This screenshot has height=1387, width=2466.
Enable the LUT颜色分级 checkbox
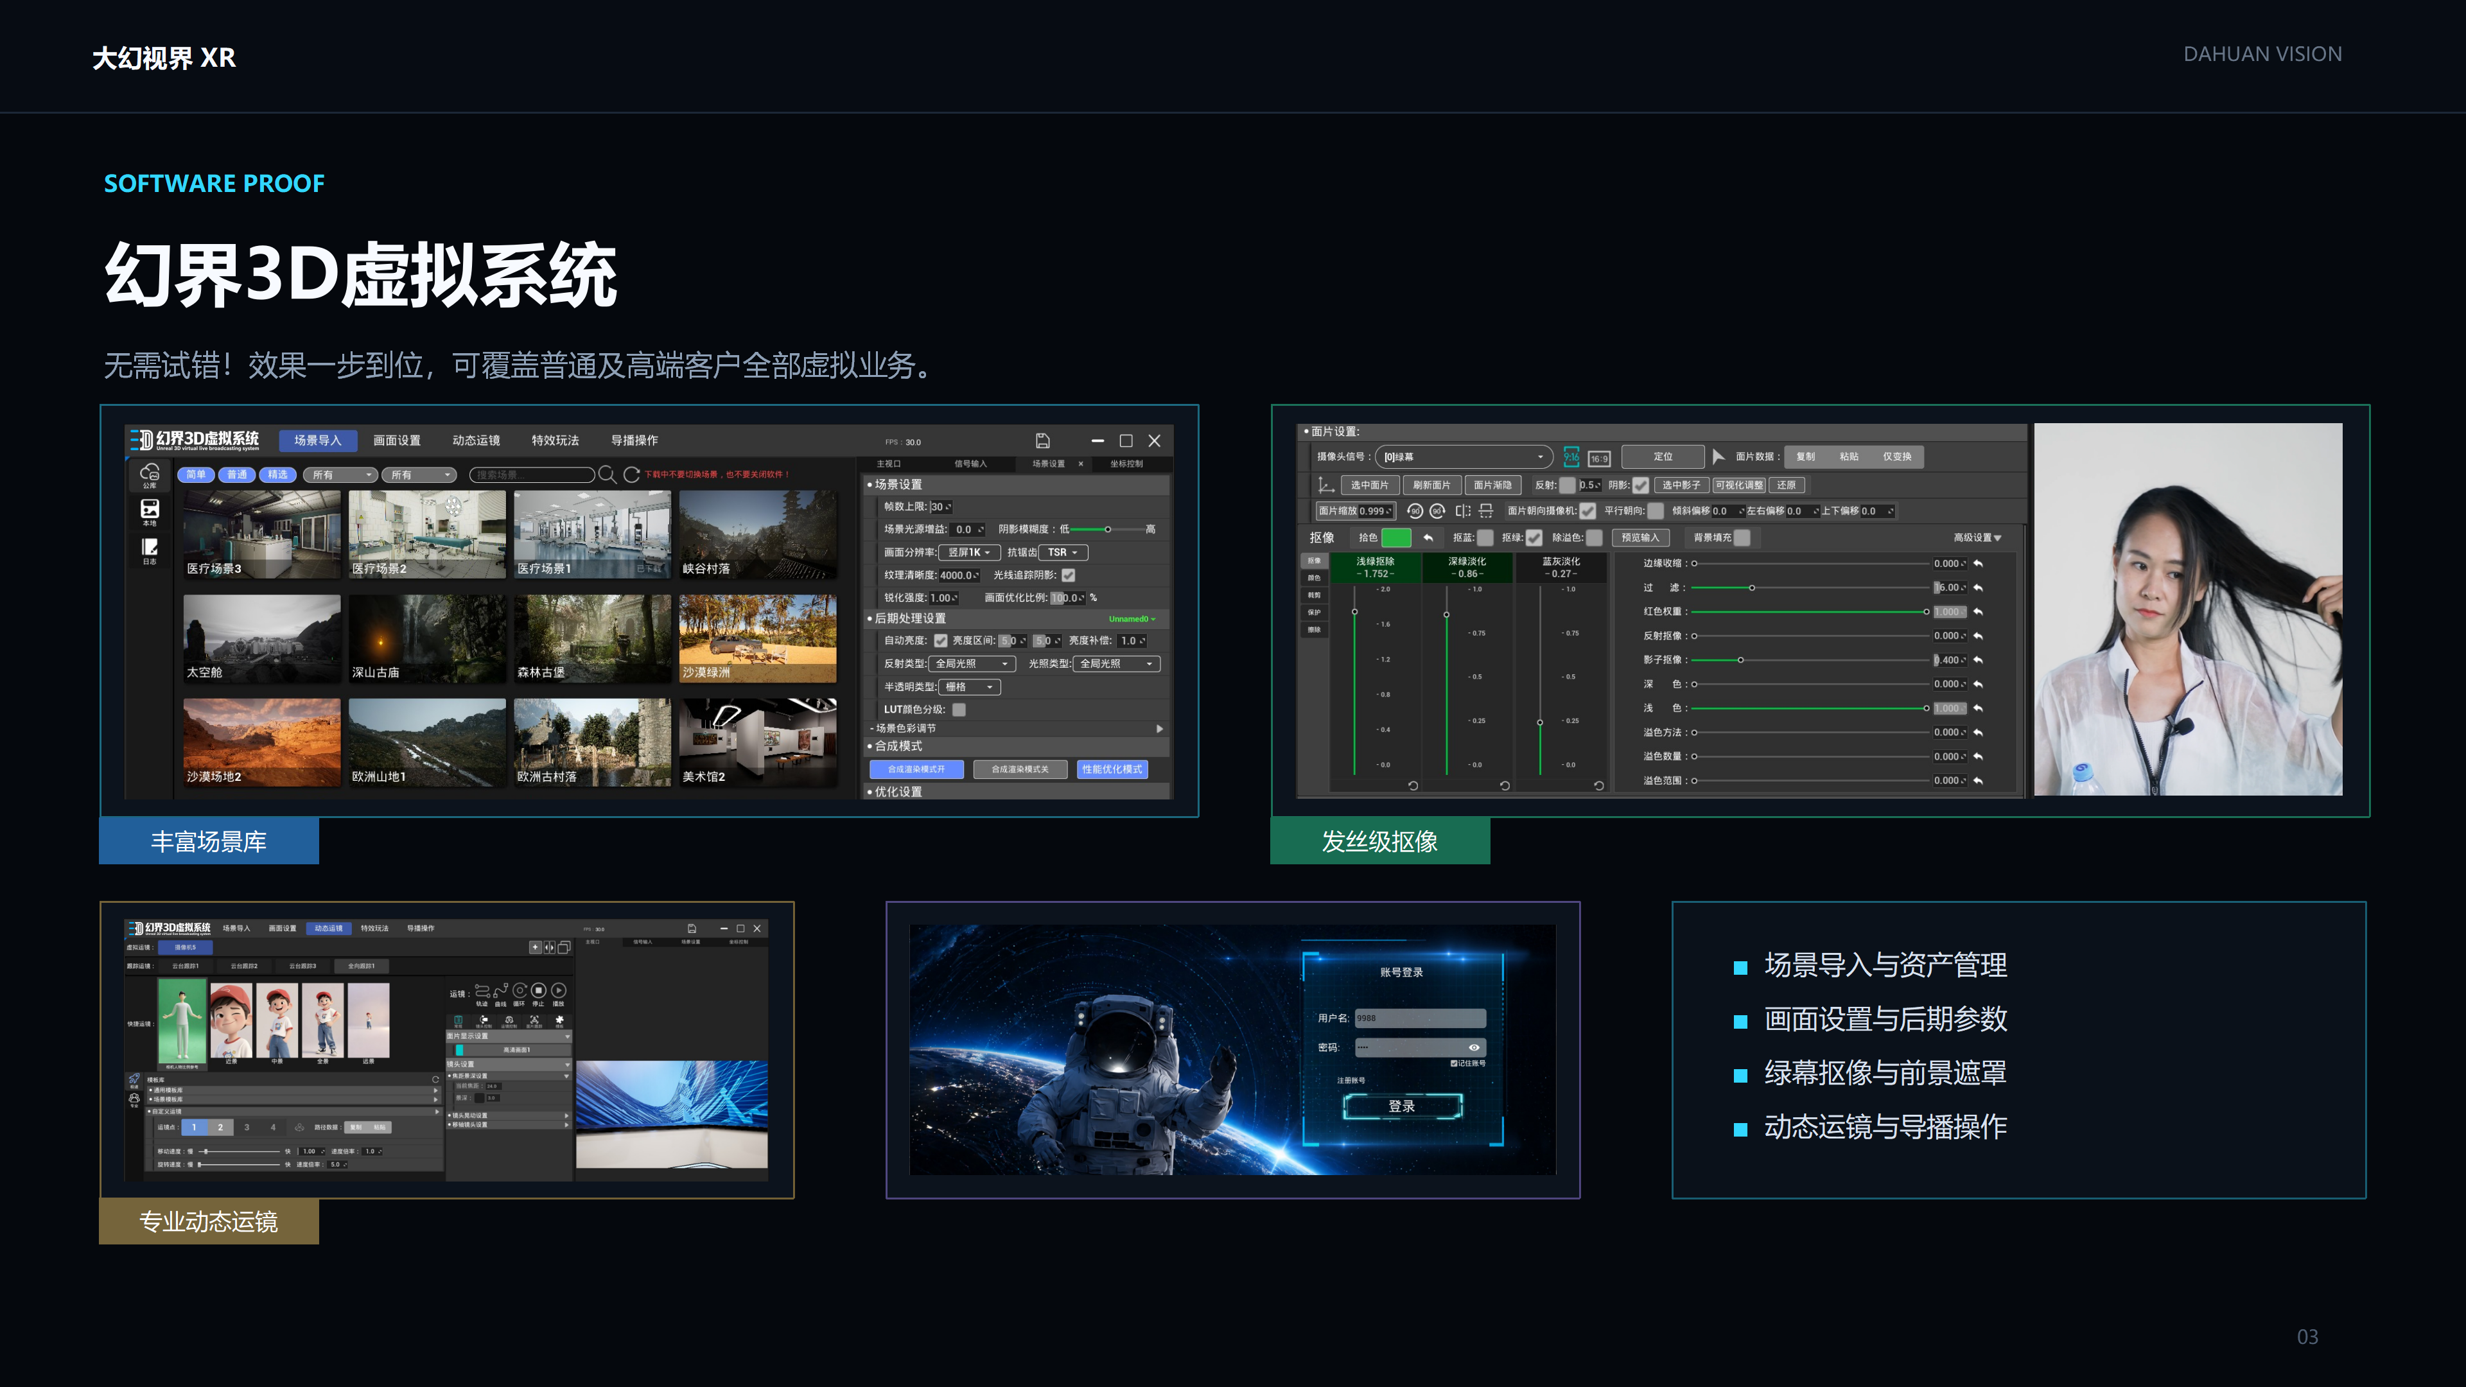tap(959, 710)
